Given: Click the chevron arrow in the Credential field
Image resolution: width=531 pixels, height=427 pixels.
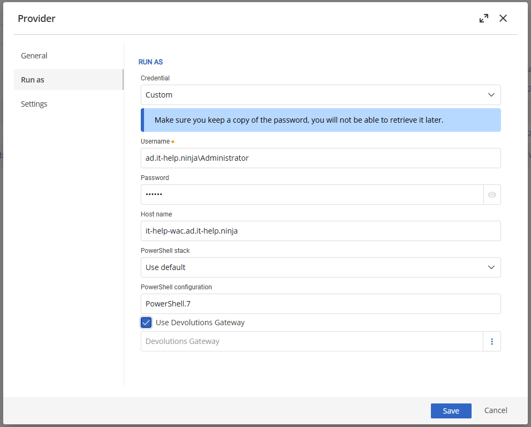Looking at the screenshot, I should [491, 95].
